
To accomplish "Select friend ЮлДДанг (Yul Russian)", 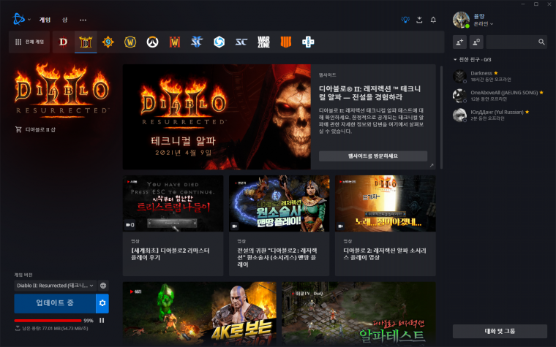I will click(x=500, y=115).
